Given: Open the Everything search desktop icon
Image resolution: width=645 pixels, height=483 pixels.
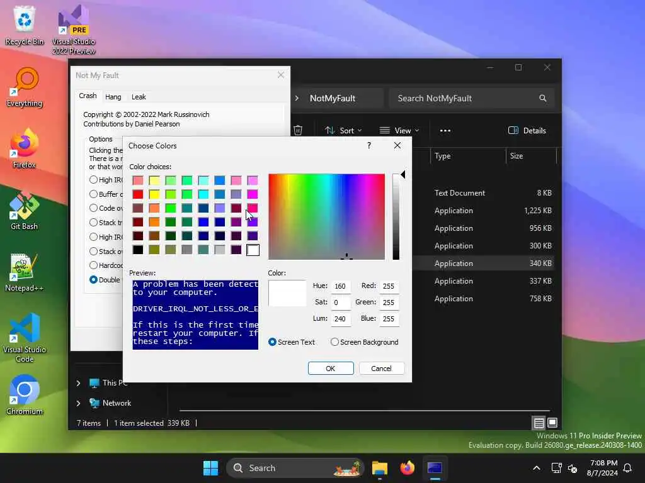Looking at the screenshot, I should (25, 87).
